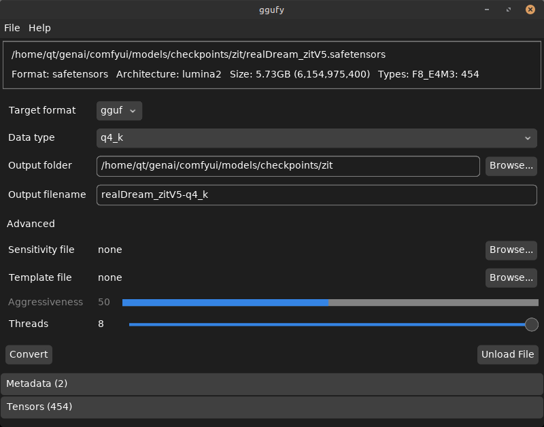
Task: Click the Threads value 8
Action: 101,324
